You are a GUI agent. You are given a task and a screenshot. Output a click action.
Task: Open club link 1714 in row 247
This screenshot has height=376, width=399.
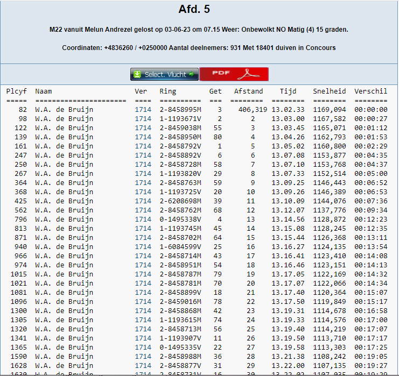143,155
